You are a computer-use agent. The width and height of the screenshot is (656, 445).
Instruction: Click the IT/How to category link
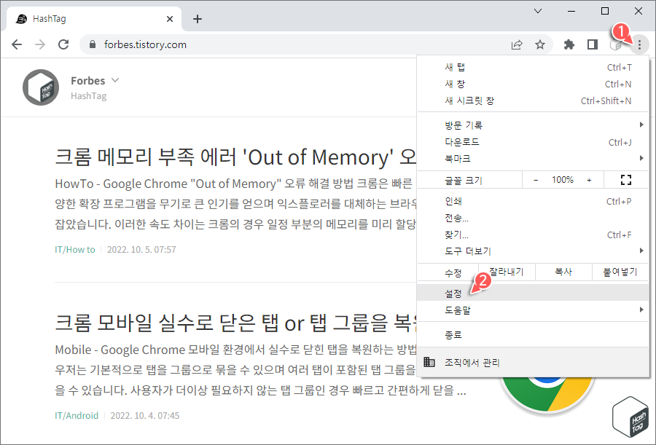75,248
